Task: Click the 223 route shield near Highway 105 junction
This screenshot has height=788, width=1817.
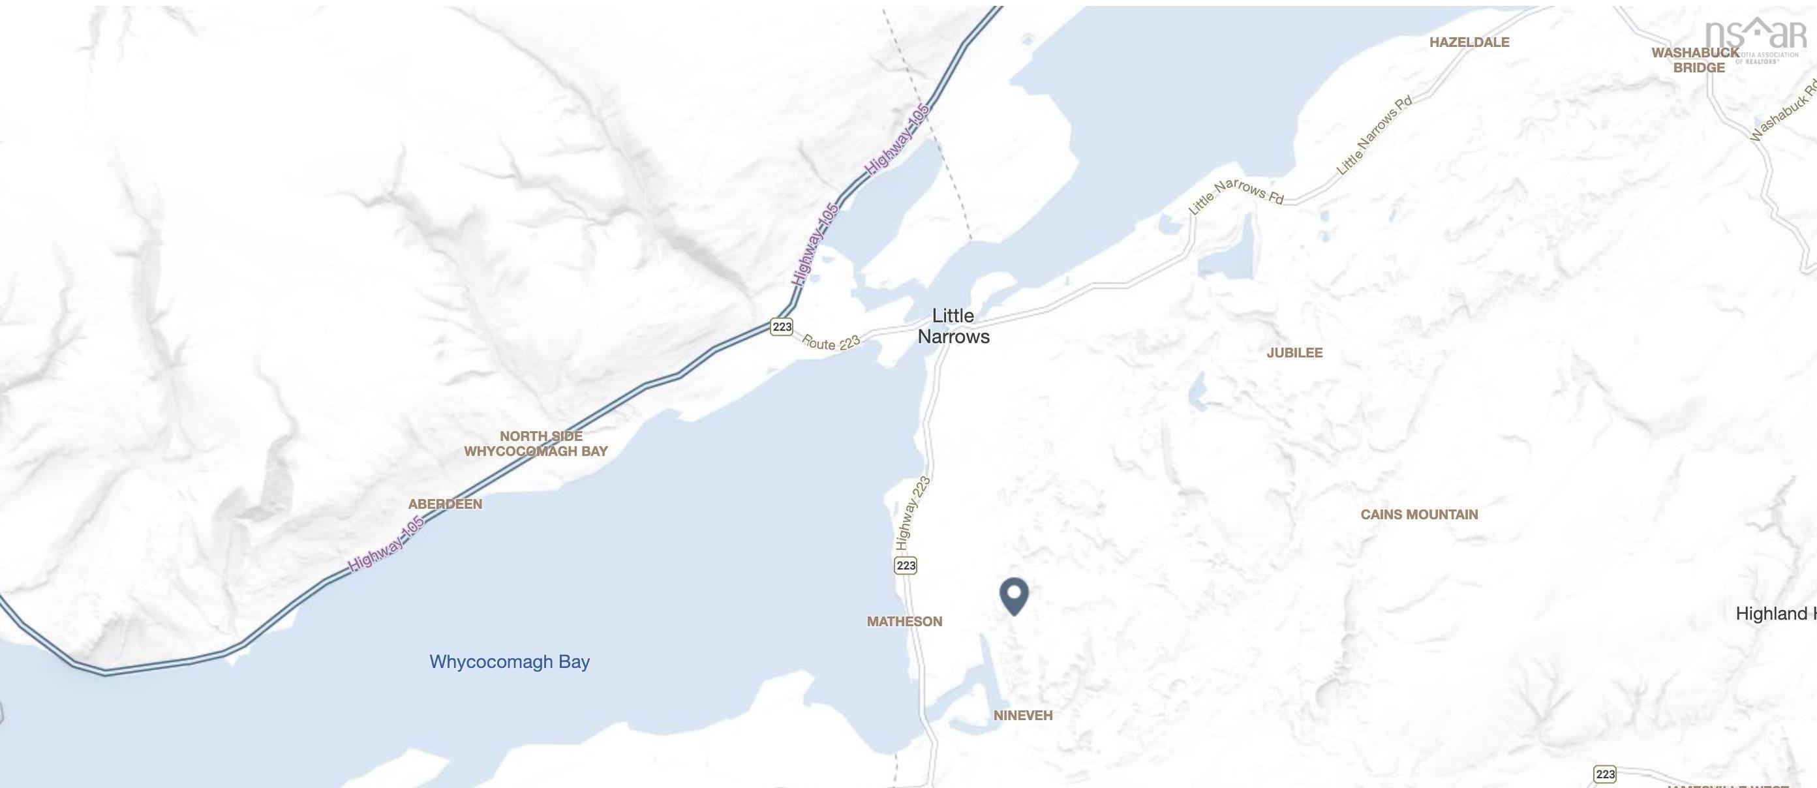Action: point(782,327)
